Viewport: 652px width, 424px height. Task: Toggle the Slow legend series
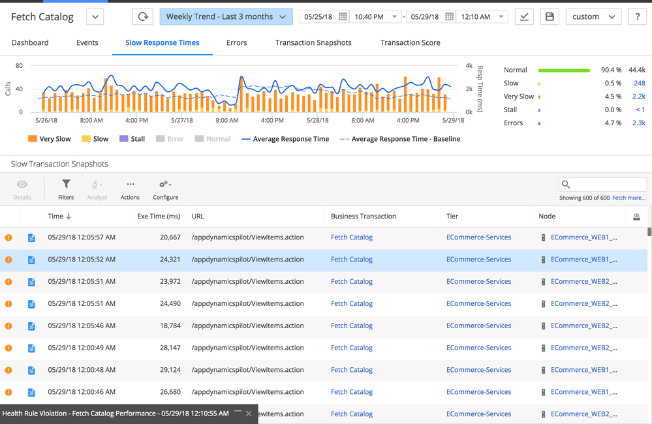click(95, 139)
